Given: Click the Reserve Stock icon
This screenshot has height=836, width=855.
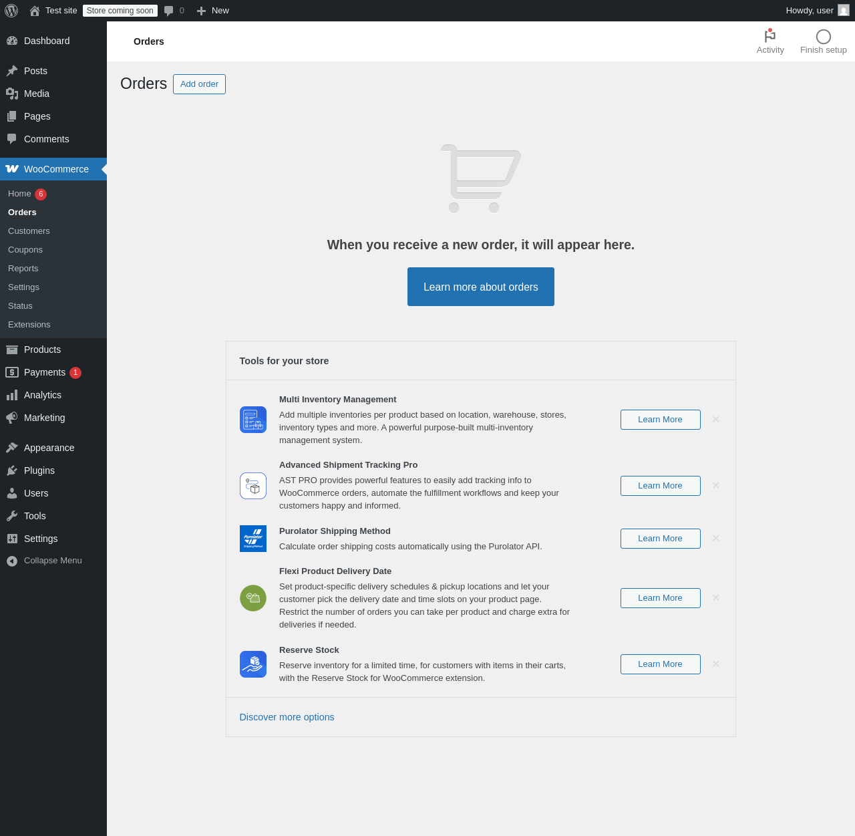Looking at the screenshot, I should pyautogui.click(x=253, y=664).
